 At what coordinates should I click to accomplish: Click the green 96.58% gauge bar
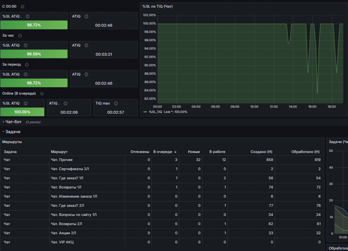pyautogui.click(x=34, y=54)
